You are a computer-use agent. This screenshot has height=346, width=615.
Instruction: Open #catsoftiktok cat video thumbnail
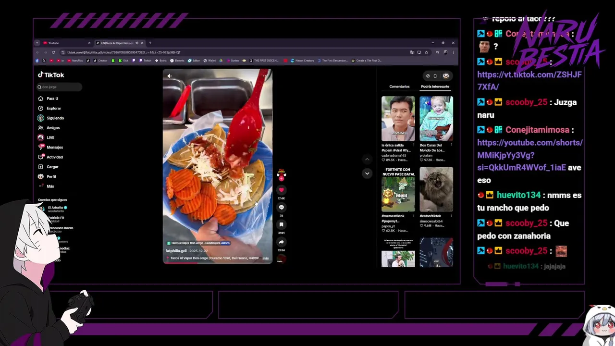[x=436, y=189]
